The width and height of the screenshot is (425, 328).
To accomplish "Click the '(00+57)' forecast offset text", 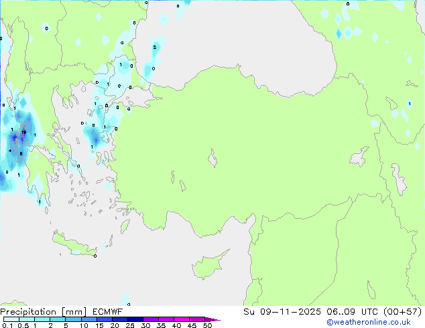I will 402,312.
